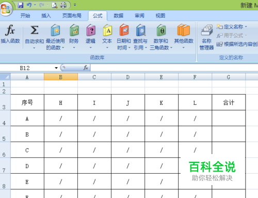Open the undo history dropdown arrow

coord(35,5)
